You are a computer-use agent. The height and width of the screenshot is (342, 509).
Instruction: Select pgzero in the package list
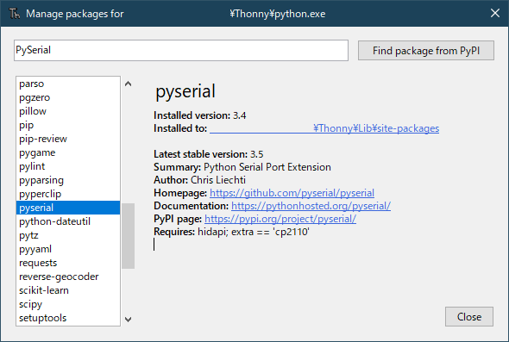[68, 97]
